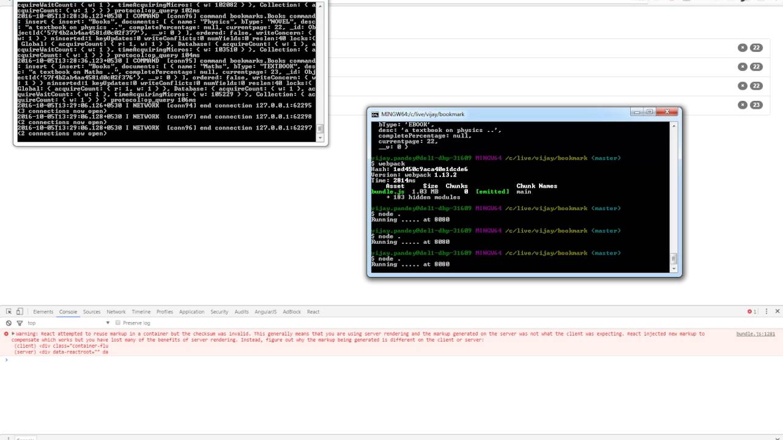Expand the React warning message triangle
Screen dimensions: 783x440
pos(13,334)
